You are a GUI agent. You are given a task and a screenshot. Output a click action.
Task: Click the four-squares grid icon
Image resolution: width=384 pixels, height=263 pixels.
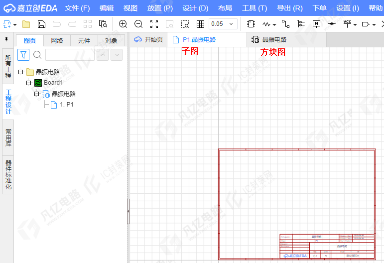tap(88, 24)
